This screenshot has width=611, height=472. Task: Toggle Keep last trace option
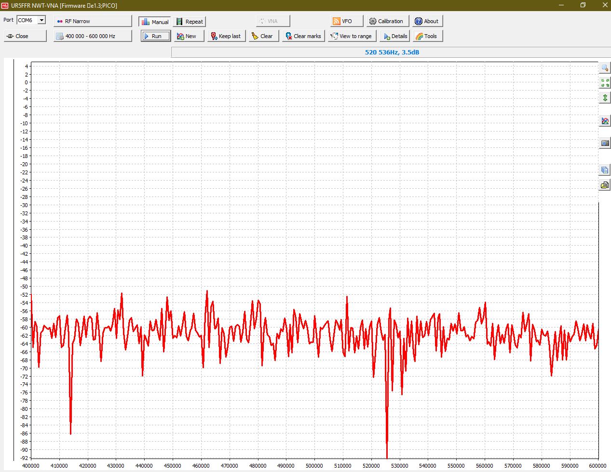pos(226,36)
